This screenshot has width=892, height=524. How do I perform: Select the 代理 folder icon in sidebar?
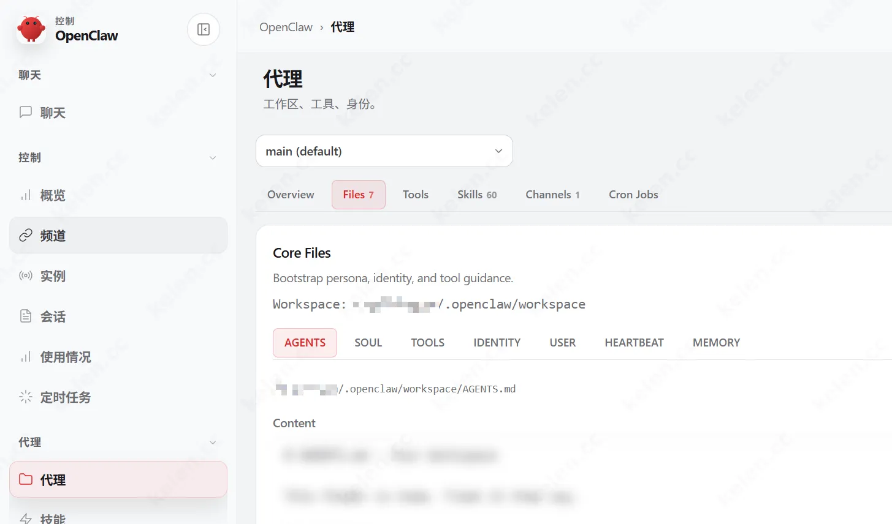(25, 480)
